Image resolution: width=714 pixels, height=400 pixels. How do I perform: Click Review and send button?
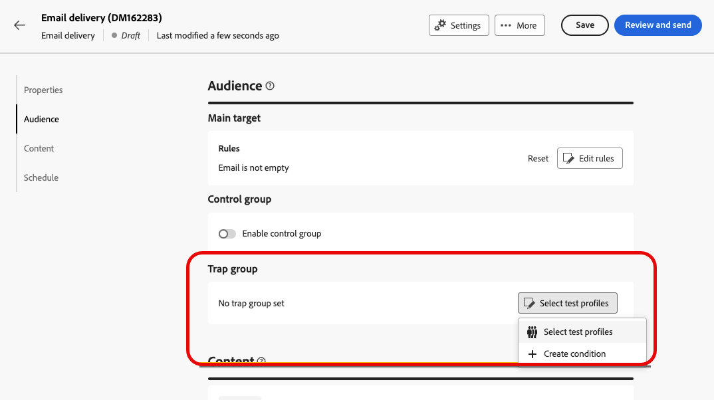657,25
